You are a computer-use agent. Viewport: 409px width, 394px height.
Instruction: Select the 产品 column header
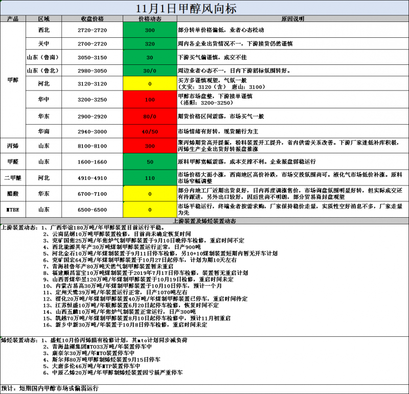(x=13, y=19)
